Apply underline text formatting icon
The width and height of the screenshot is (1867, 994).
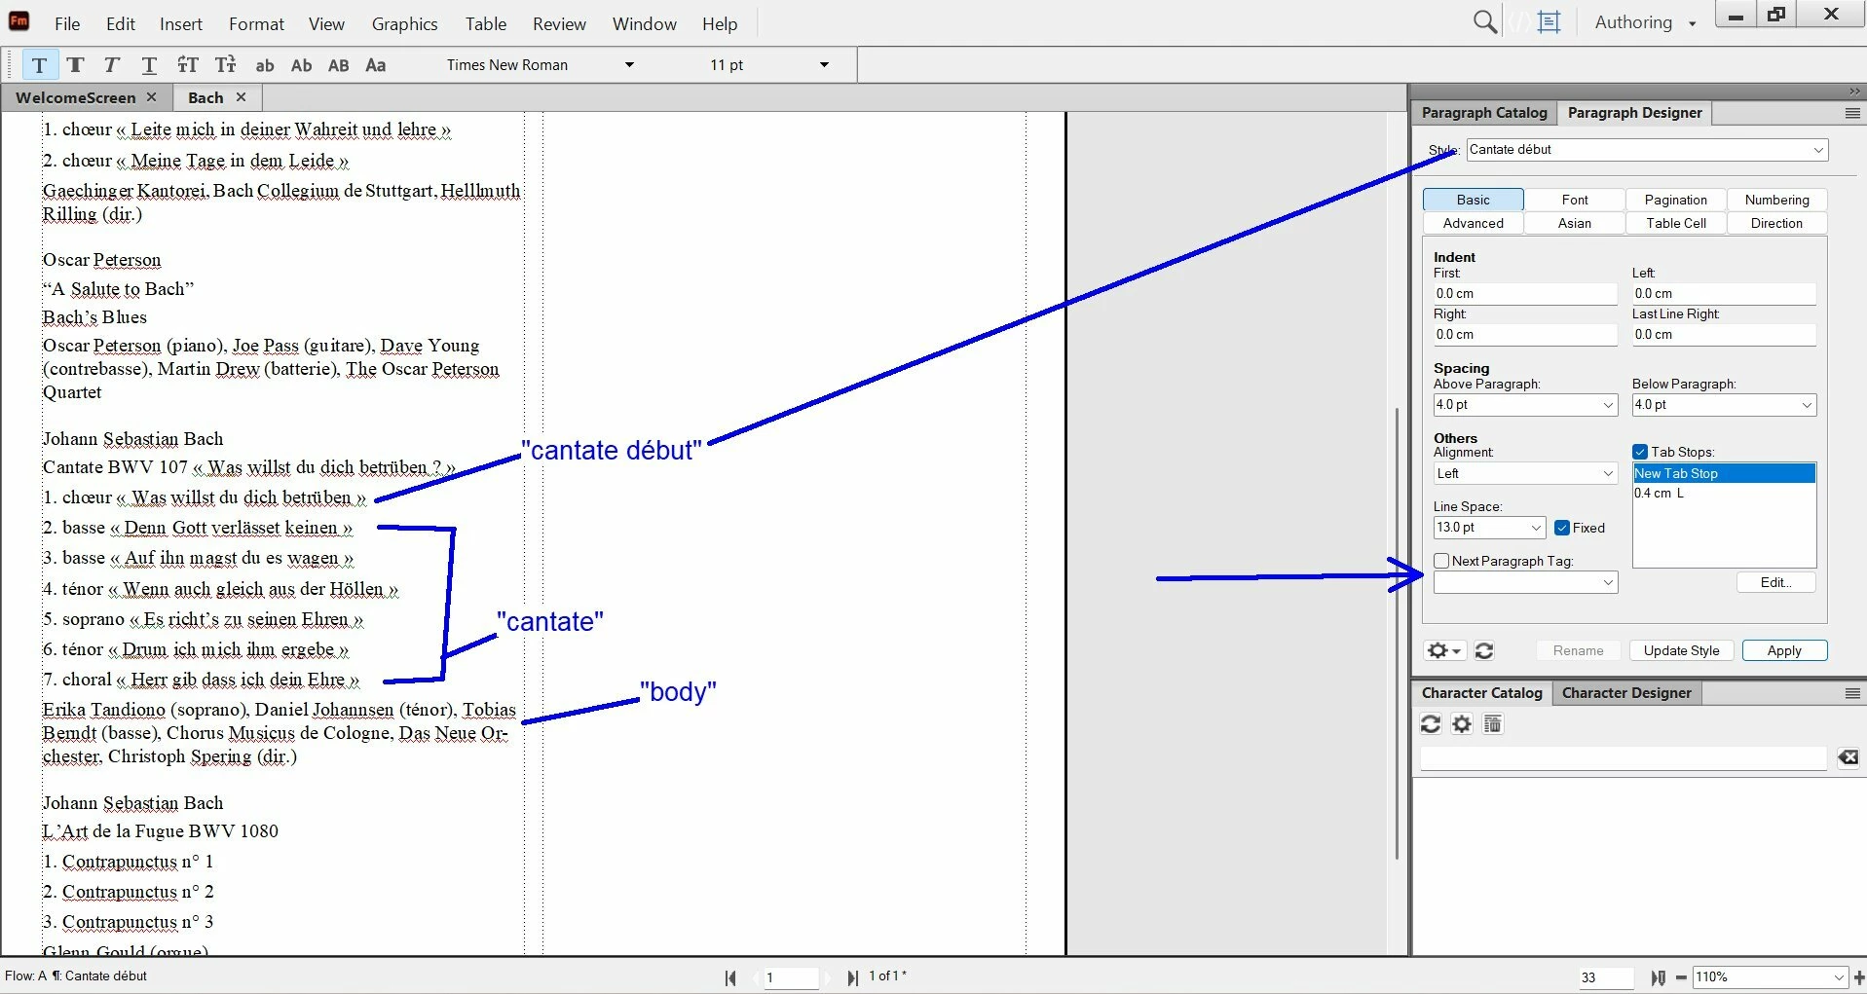[x=148, y=65]
